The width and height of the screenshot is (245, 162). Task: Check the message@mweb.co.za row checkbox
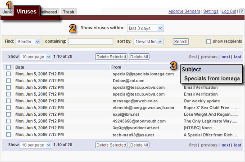coord(9,101)
